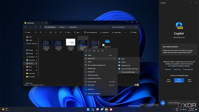Choose Snipping Tool in the submenu

pyautogui.click(x=126, y=65)
